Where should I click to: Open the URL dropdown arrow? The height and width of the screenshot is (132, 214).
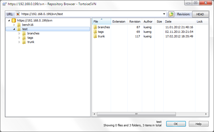click(x=164, y=14)
